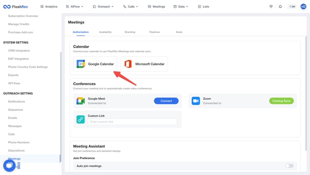Open Exports in sidebar

[13, 75]
